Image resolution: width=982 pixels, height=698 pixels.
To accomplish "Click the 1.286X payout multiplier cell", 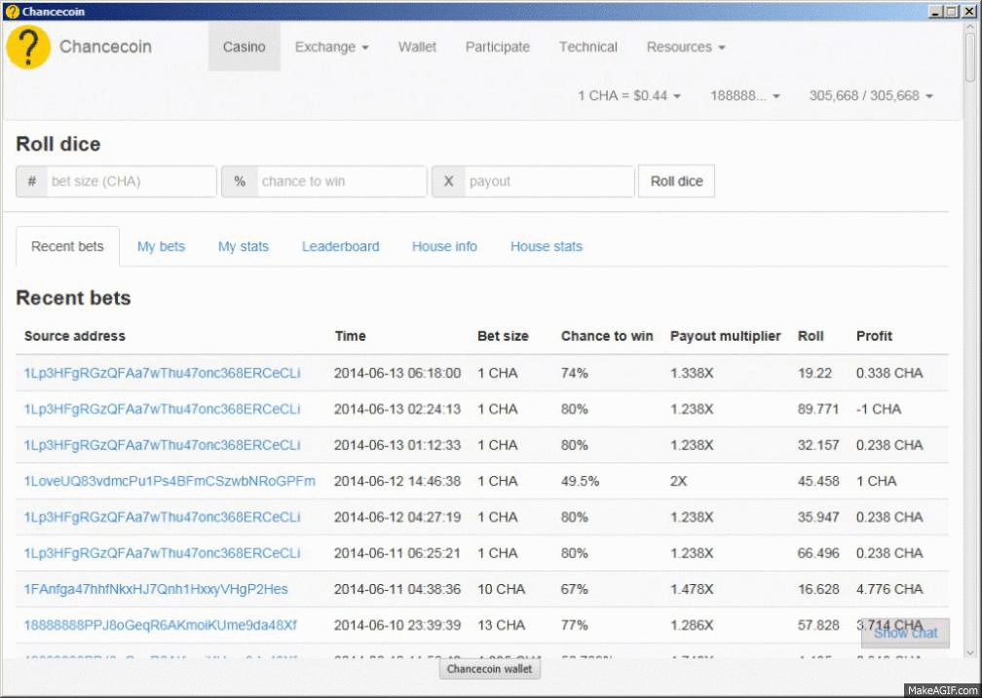I will pos(692,625).
